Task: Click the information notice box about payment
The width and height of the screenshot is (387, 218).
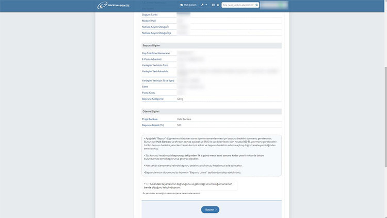Action: click(212, 155)
